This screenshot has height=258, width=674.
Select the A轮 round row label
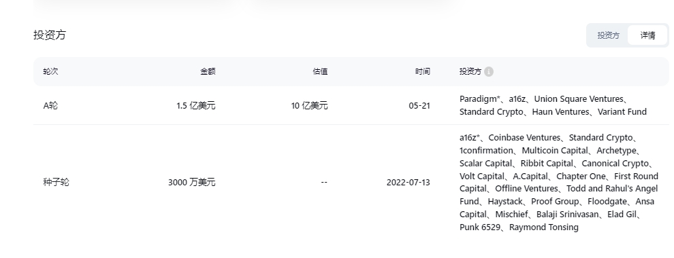(50, 105)
